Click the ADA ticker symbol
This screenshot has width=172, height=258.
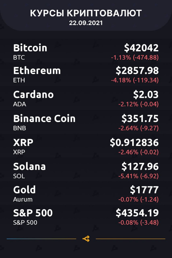pyautogui.click(x=20, y=104)
